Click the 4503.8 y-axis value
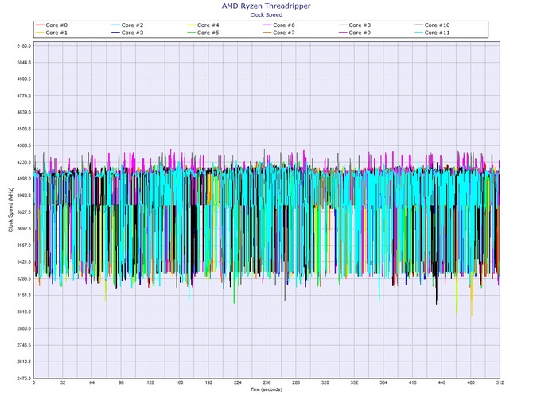The height and width of the screenshot is (399, 533). (x=24, y=129)
